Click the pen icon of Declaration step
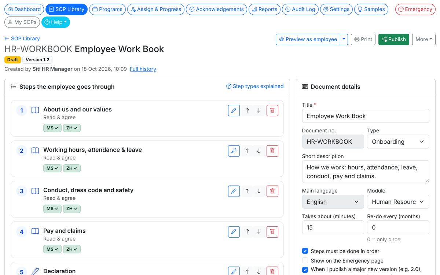 (x=35, y=271)
